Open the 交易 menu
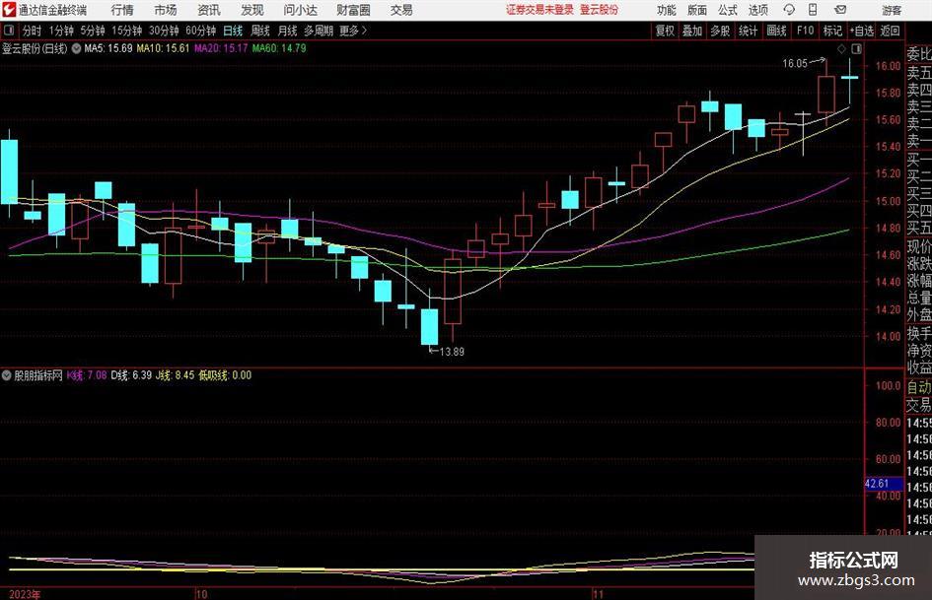Image resolution: width=932 pixels, height=600 pixels. [401, 10]
